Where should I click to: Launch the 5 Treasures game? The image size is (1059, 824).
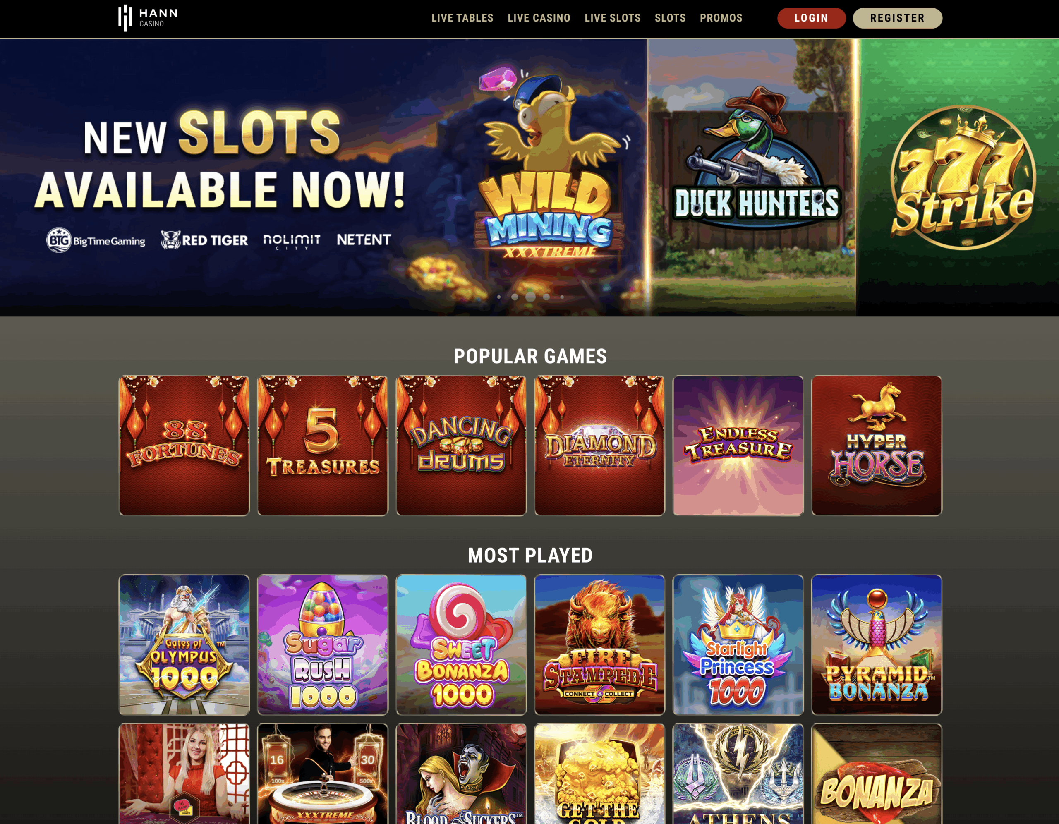click(x=322, y=445)
